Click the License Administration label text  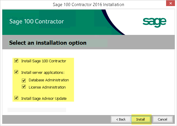47,87
